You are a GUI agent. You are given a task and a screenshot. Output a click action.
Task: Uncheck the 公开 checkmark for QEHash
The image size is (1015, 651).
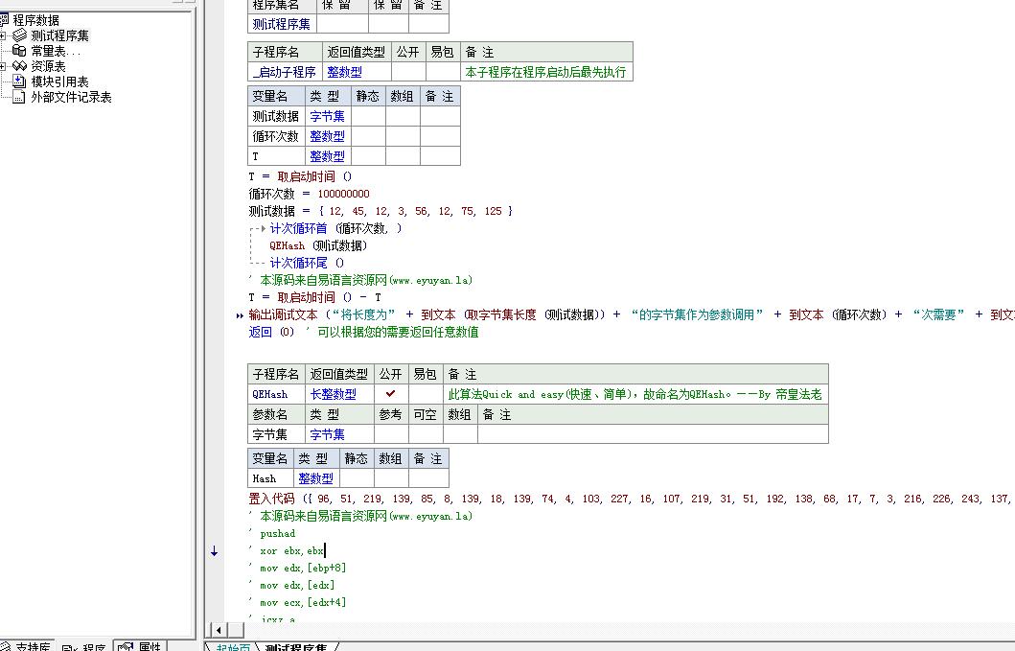[390, 393]
